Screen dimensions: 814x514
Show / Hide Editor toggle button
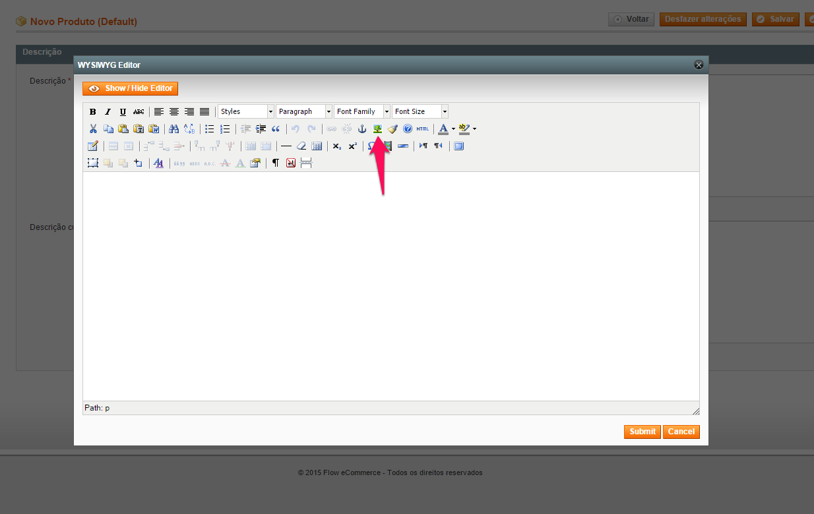click(x=131, y=88)
